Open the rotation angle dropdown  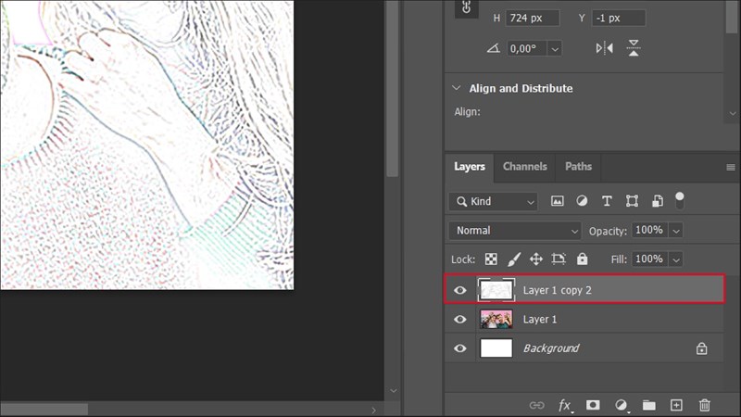pos(555,49)
